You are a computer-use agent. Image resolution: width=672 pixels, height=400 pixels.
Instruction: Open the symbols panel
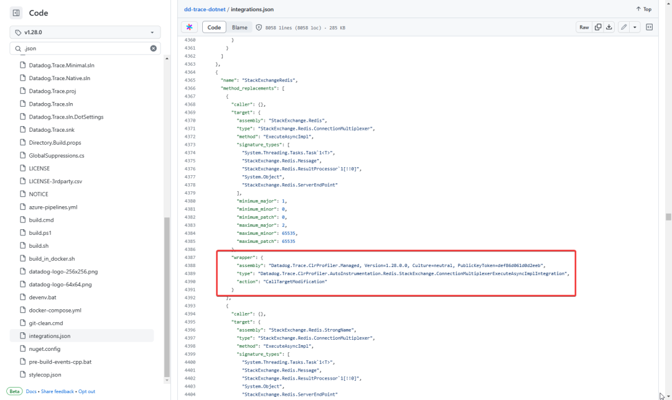click(649, 27)
